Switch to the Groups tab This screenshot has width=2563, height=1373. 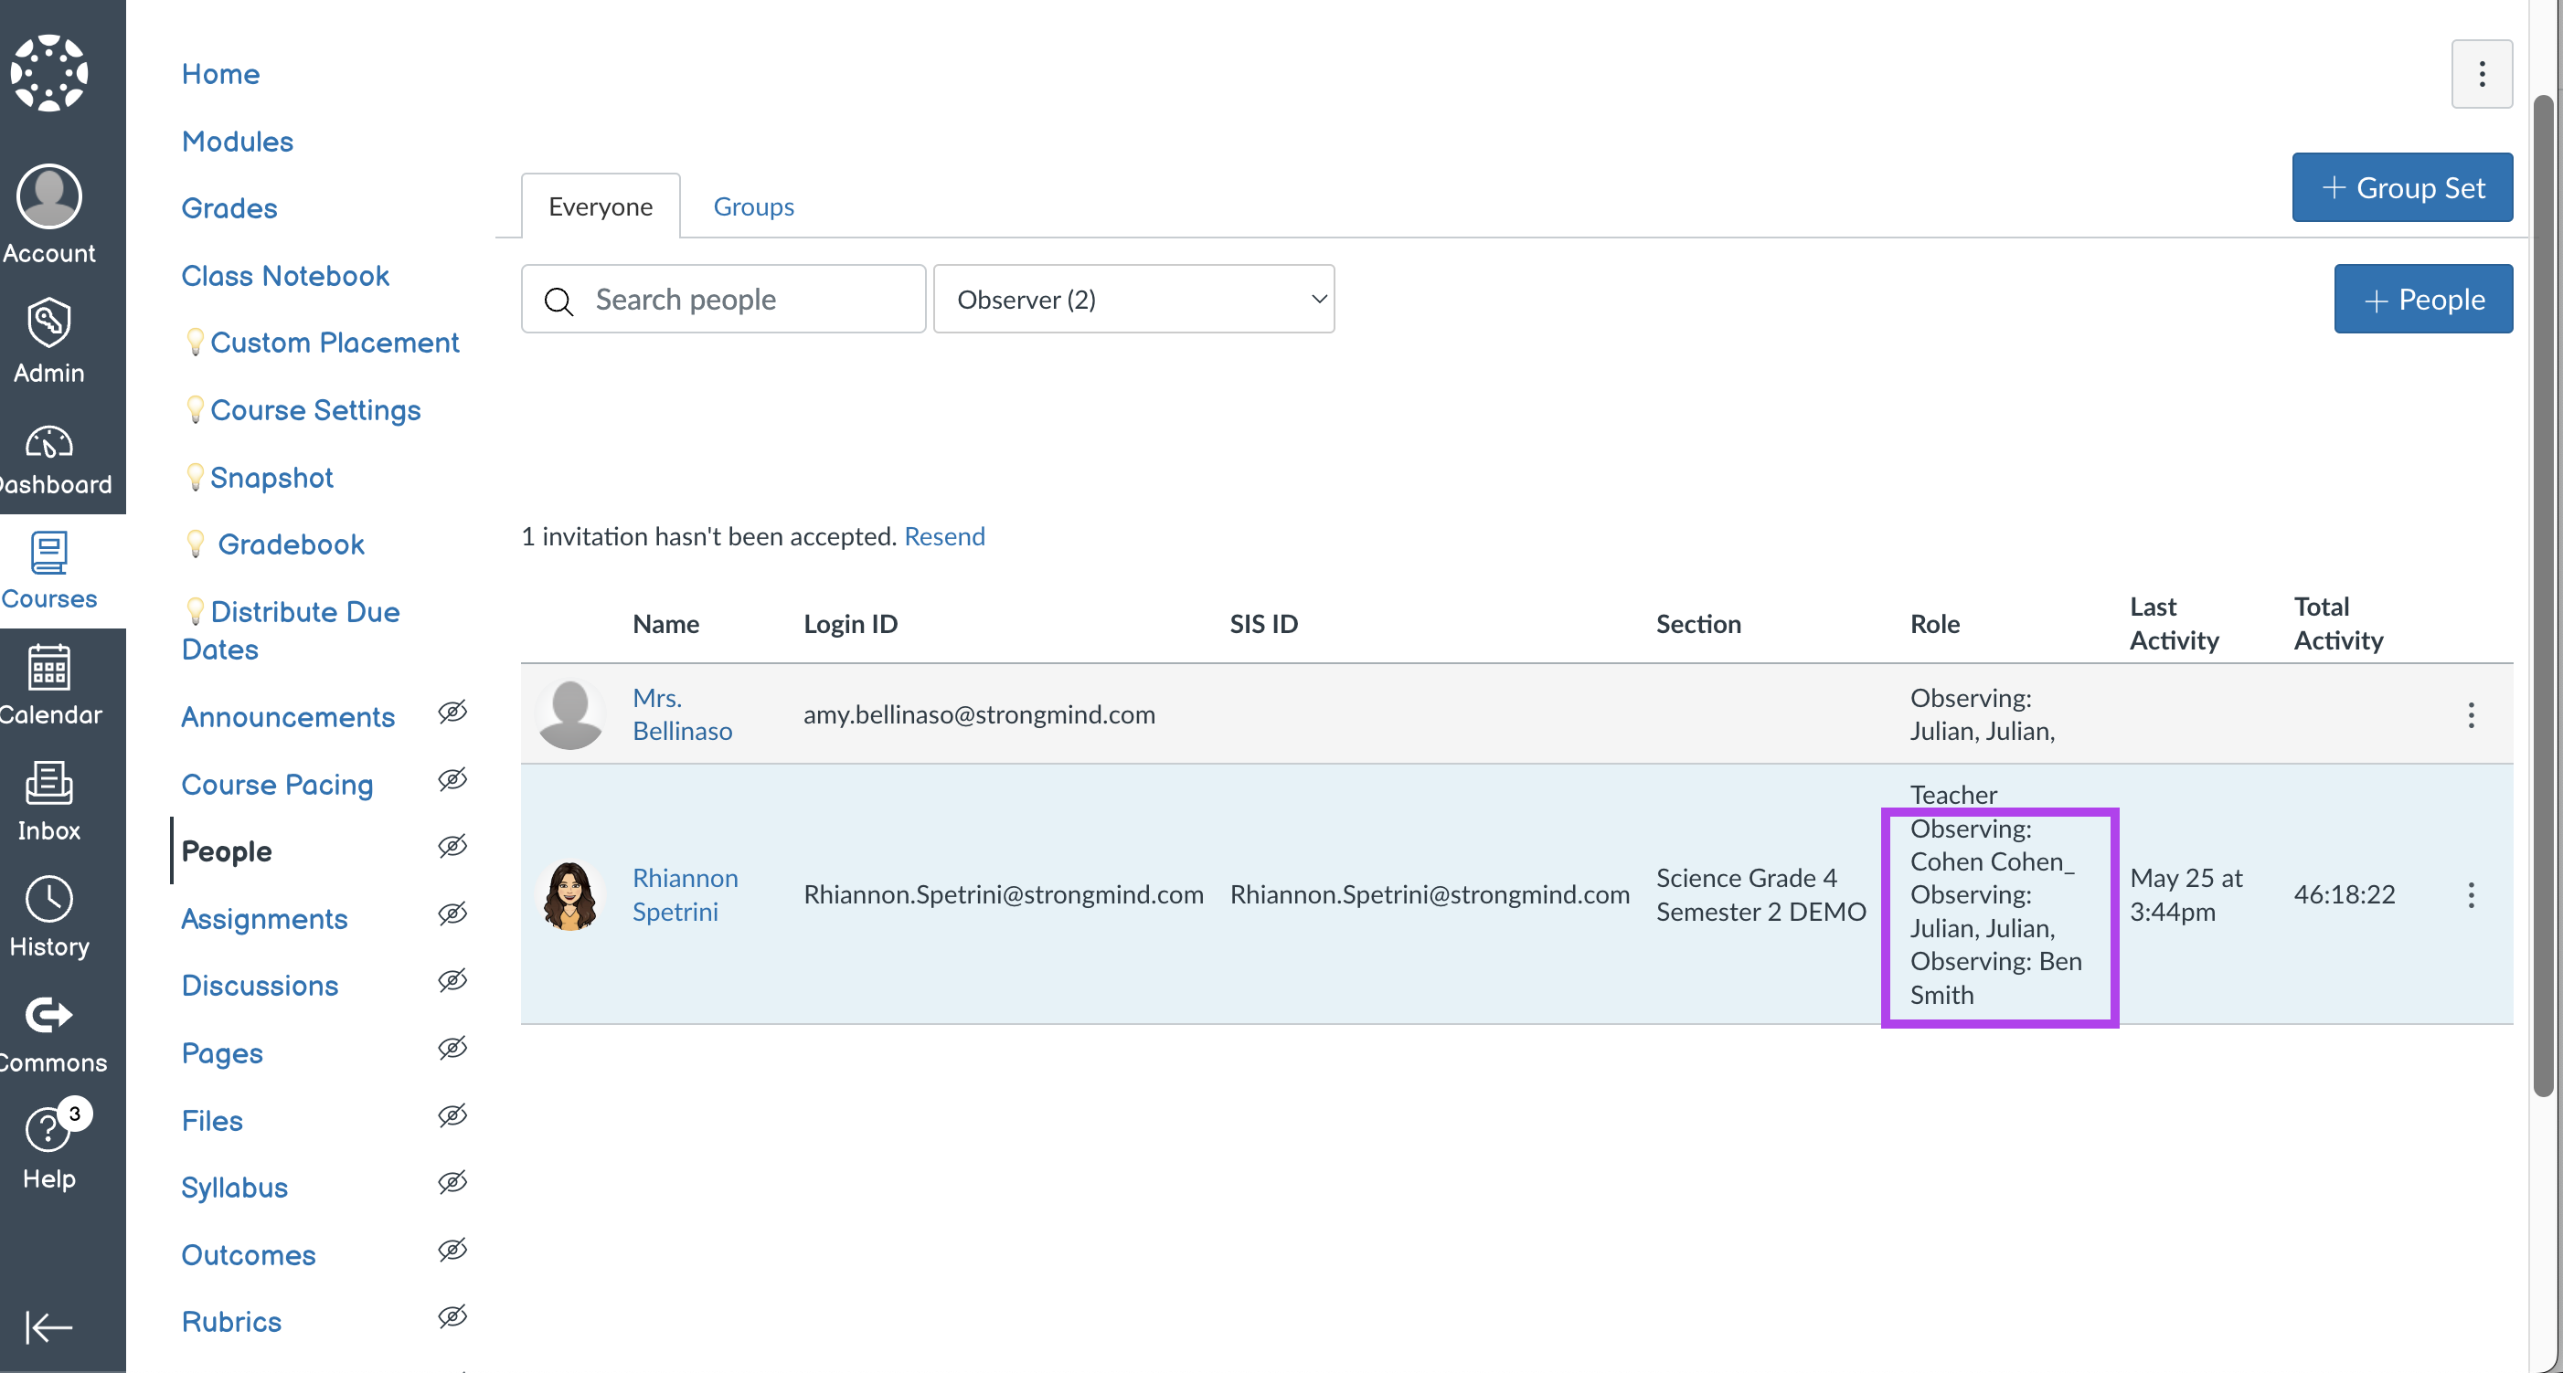pos(753,206)
